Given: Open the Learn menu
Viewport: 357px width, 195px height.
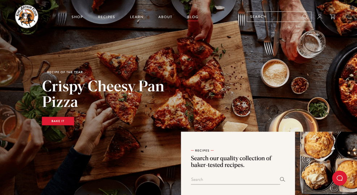Looking at the screenshot, I should (136, 17).
